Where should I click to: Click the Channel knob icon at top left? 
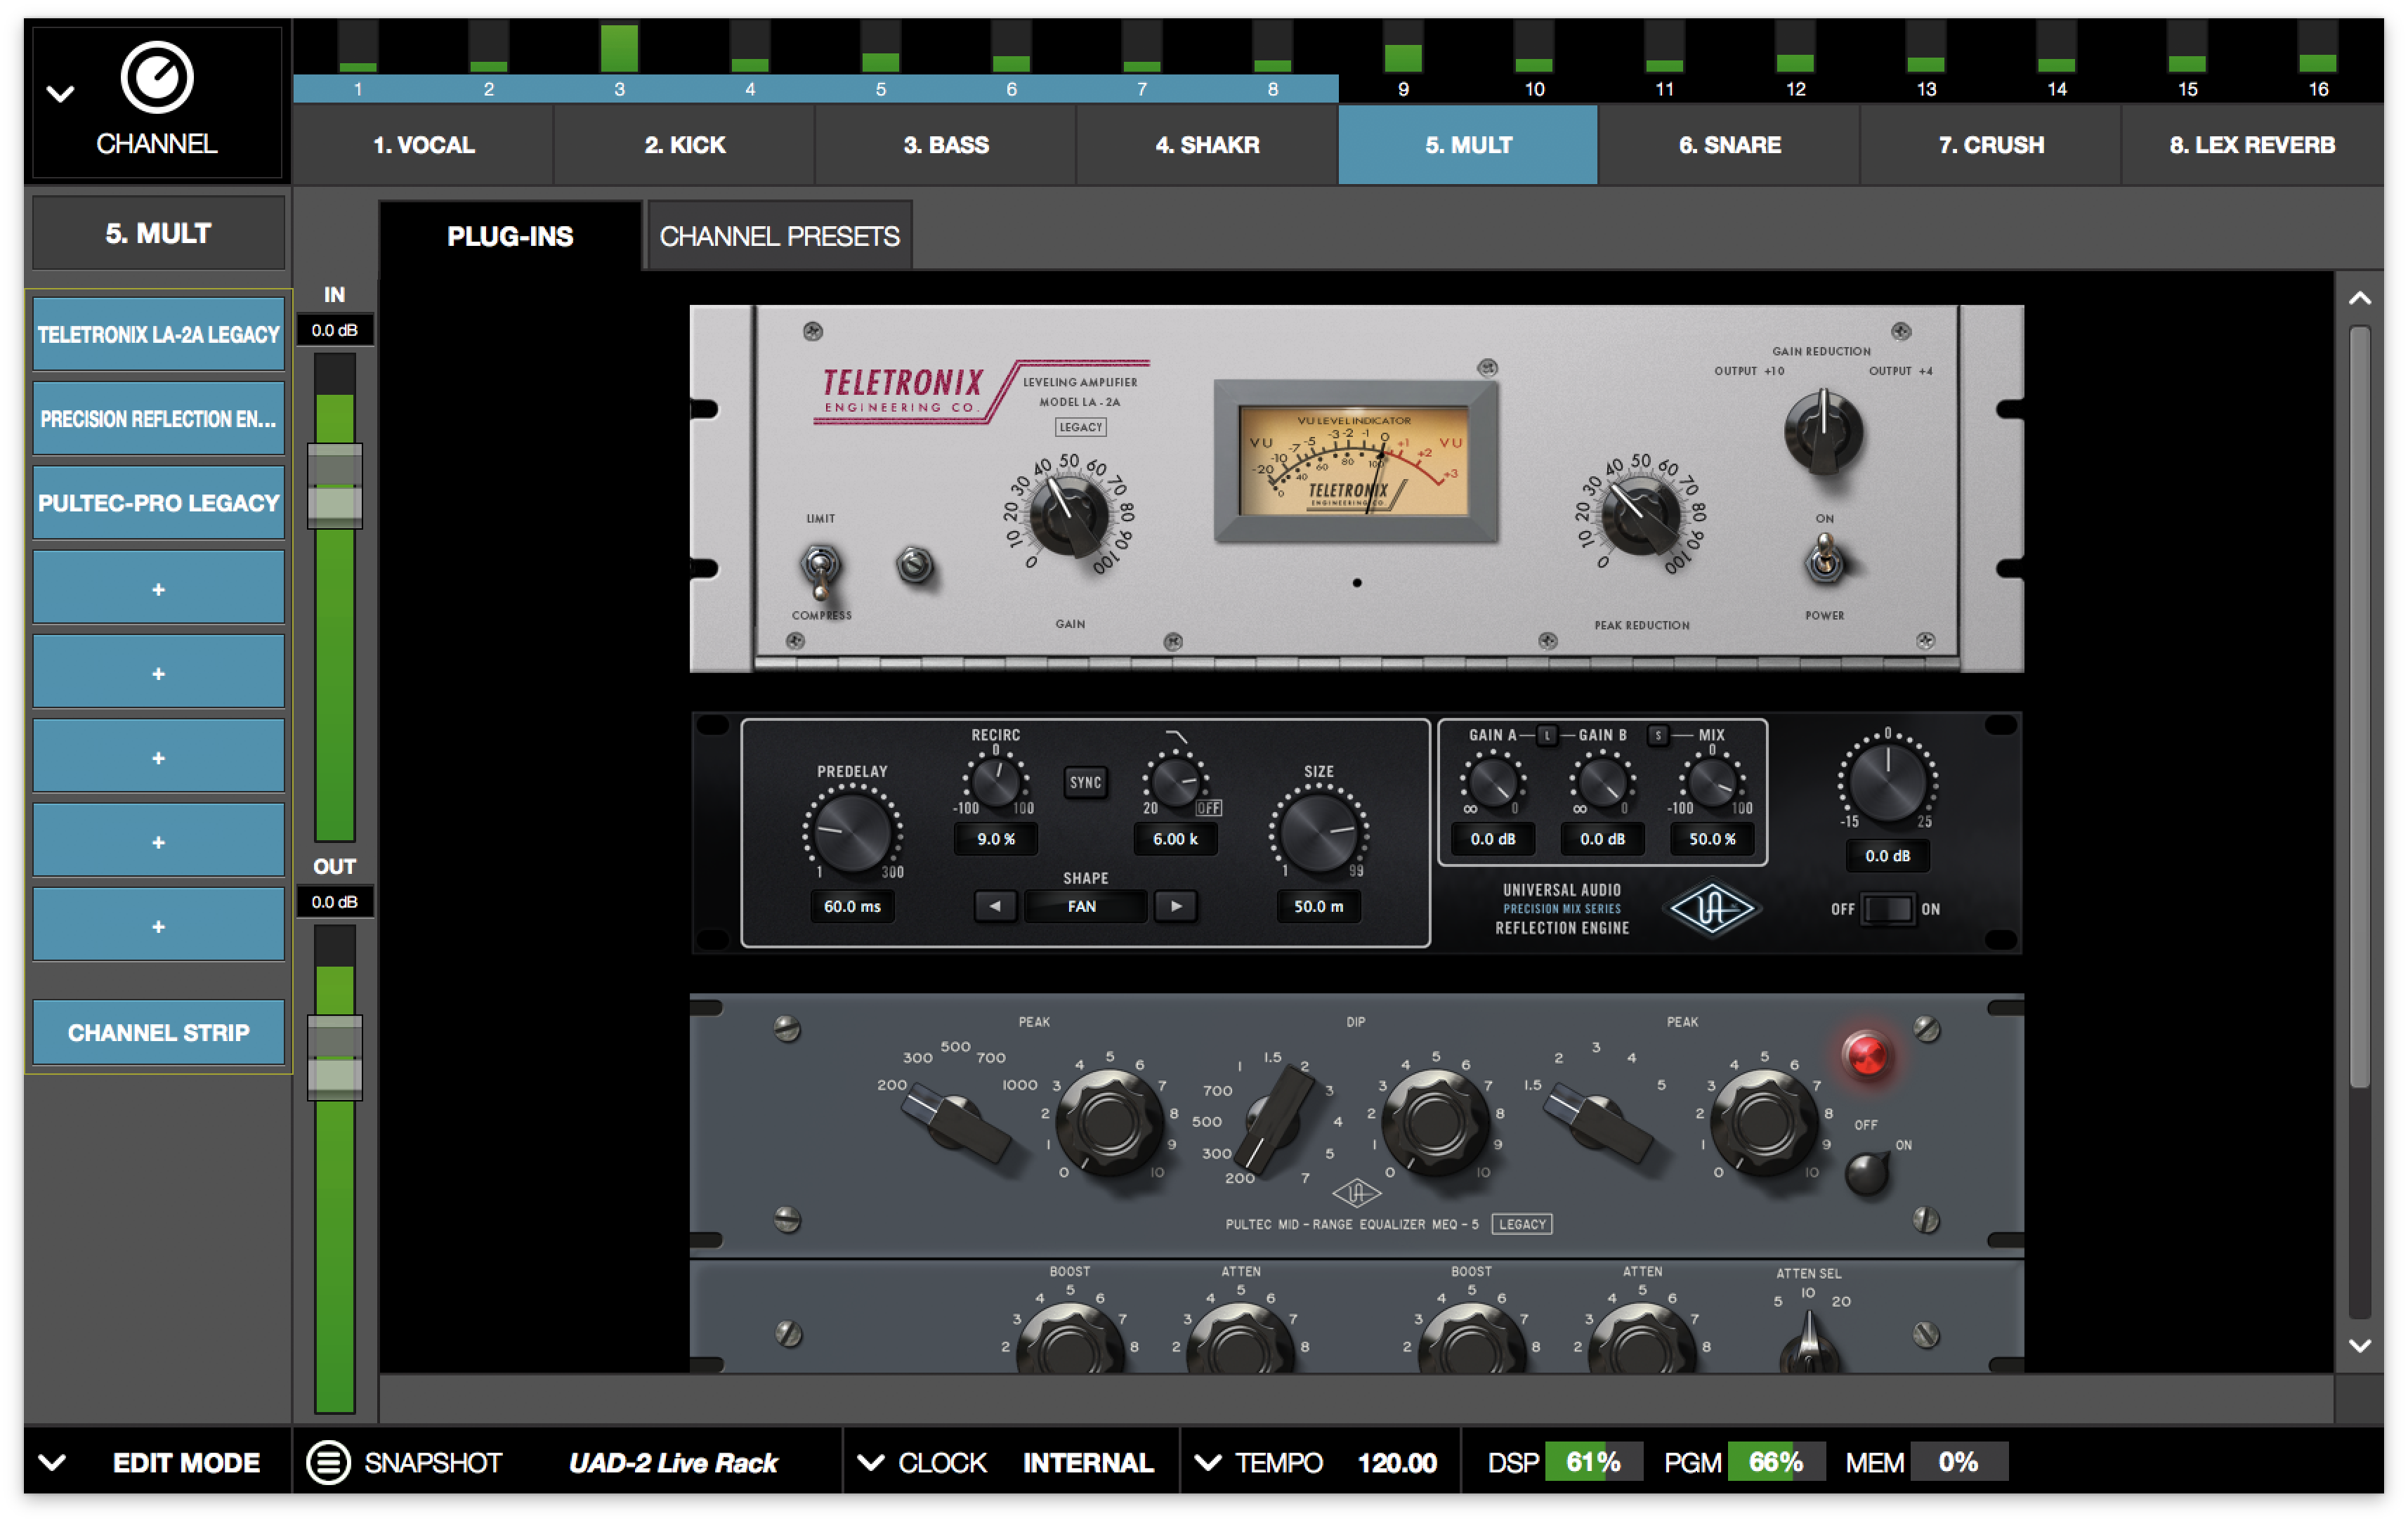tap(156, 77)
